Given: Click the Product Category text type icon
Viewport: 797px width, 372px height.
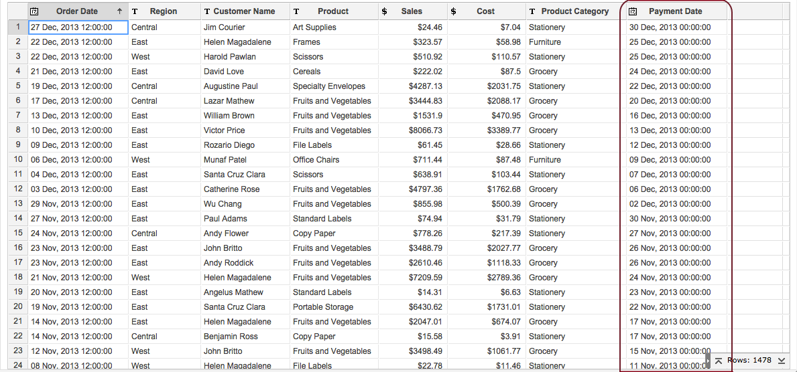Looking at the screenshot, I should tap(532, 11).
